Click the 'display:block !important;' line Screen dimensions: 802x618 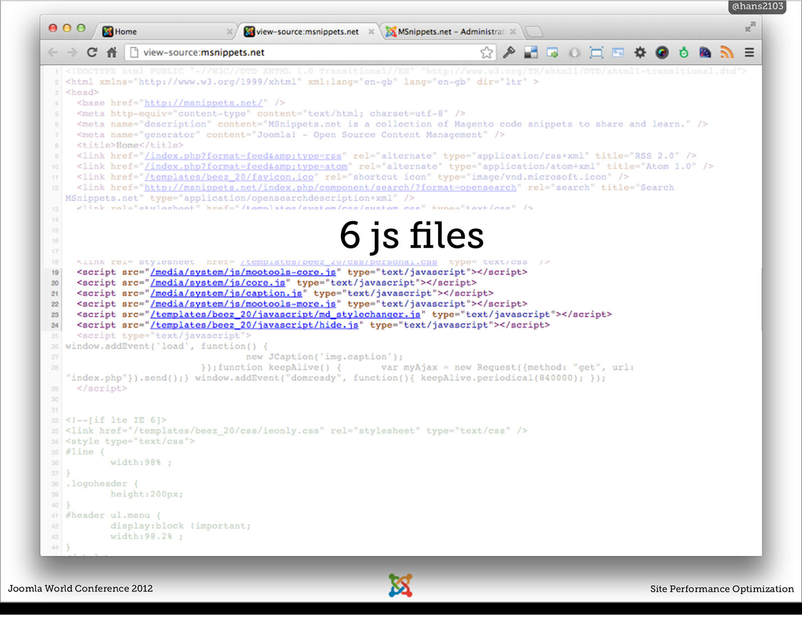180,526
